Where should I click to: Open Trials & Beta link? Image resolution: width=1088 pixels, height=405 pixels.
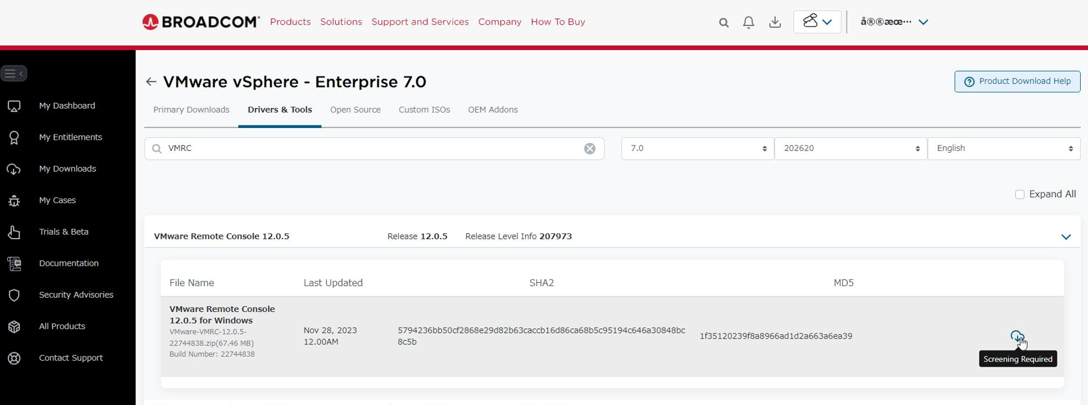coord(64,232)
